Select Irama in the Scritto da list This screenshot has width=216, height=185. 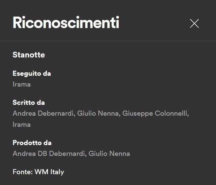[22, 124]
